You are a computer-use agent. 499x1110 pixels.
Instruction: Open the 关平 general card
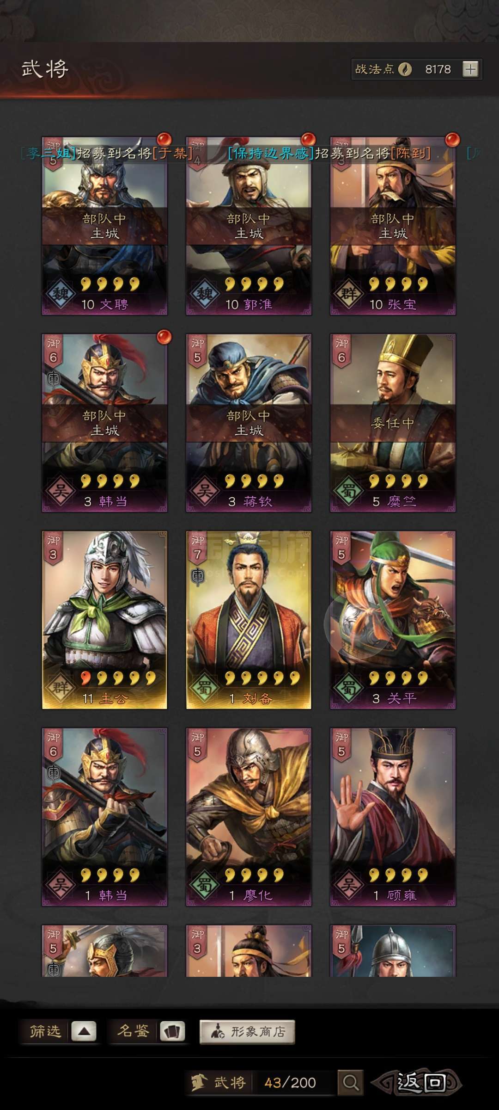point(393,620)
